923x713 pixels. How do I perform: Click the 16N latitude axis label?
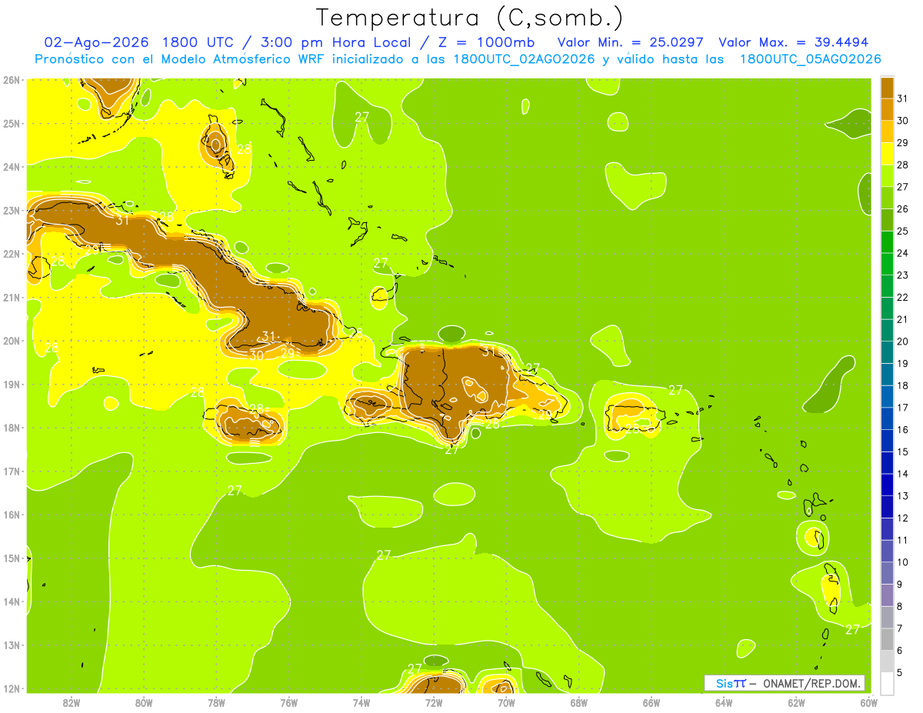pyautogui.click(x=11, y=515)
